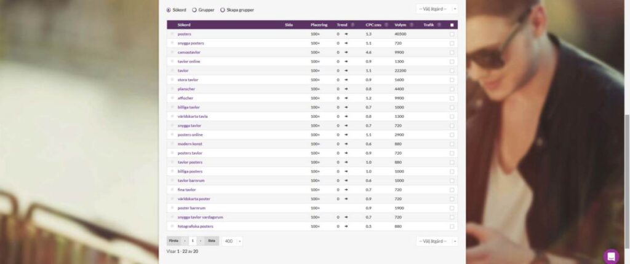This screenshot has width=630, height=264.
Task: Toggle the select-all checkbox in table header
Action: (x=452, y=25)
